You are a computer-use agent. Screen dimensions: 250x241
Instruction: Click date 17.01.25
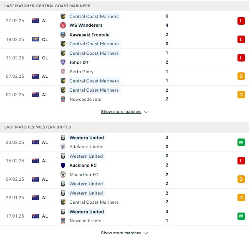(15, 216)
